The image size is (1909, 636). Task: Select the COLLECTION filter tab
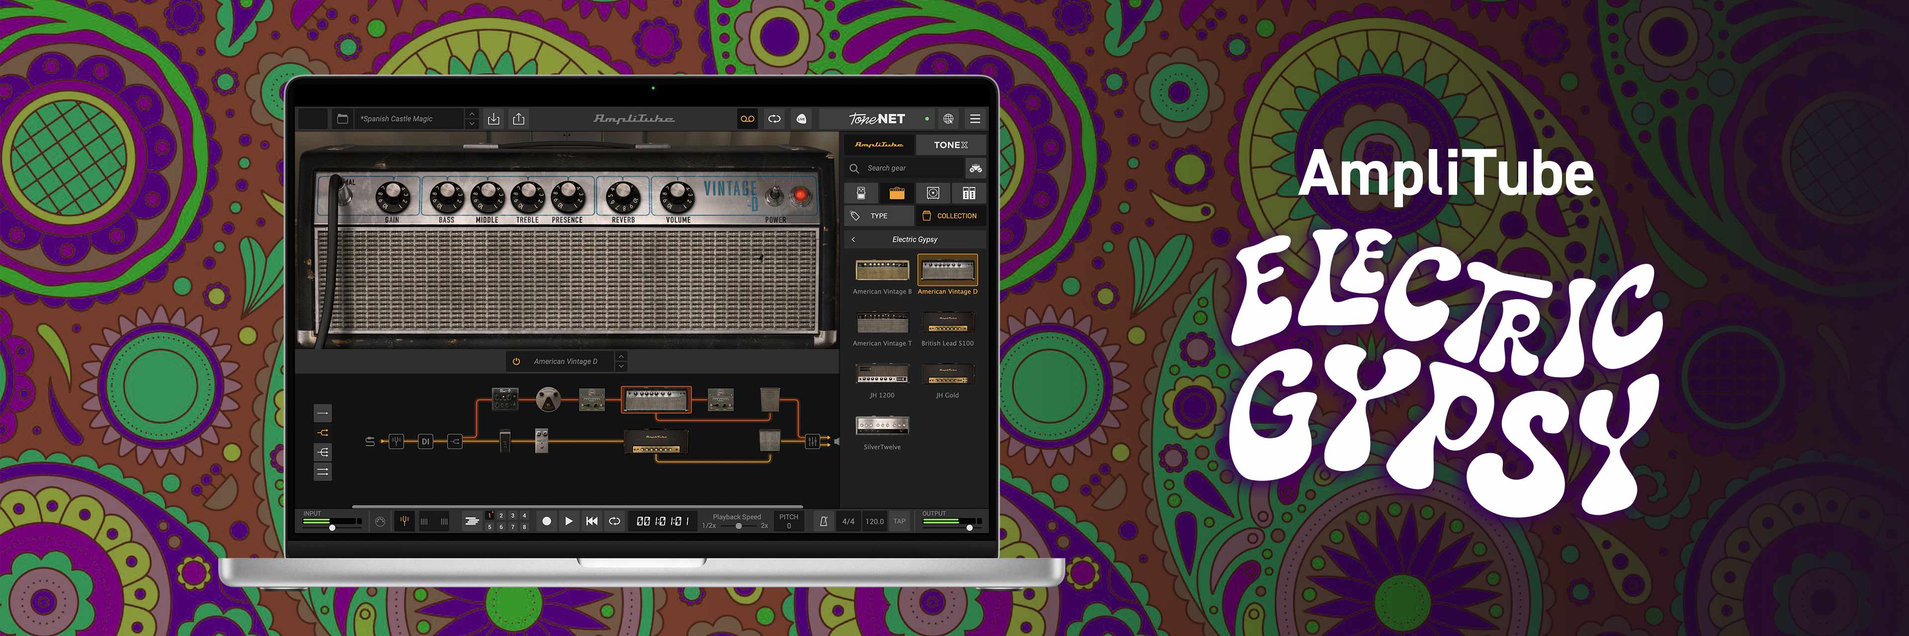pyautogui.click(x=950, y=216)
